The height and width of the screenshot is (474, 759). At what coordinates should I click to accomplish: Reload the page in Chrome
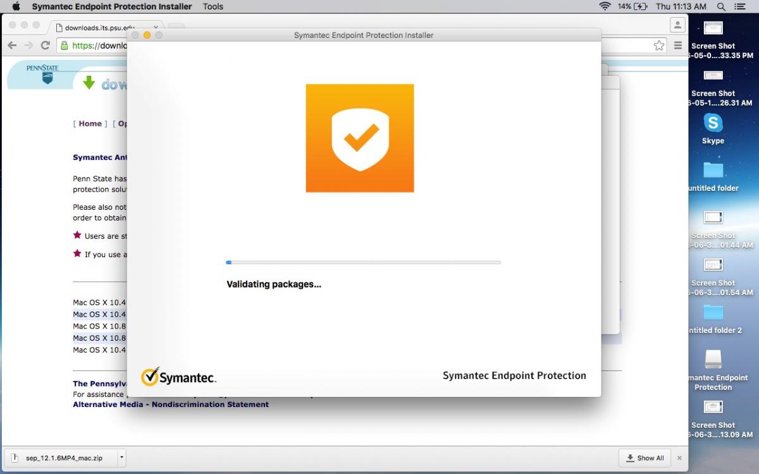coord(45,46)
